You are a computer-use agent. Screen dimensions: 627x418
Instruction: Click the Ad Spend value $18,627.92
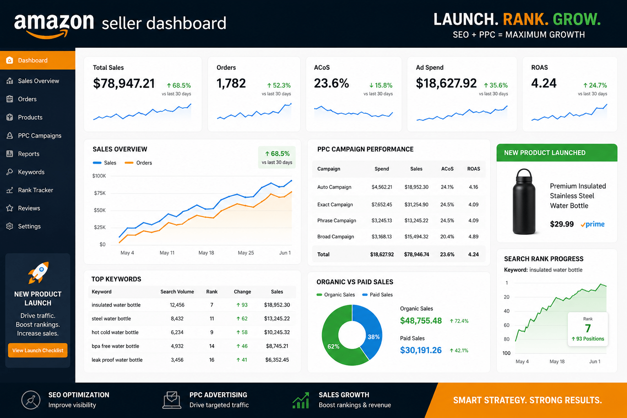pyautogui.click(x=446, y=83)
